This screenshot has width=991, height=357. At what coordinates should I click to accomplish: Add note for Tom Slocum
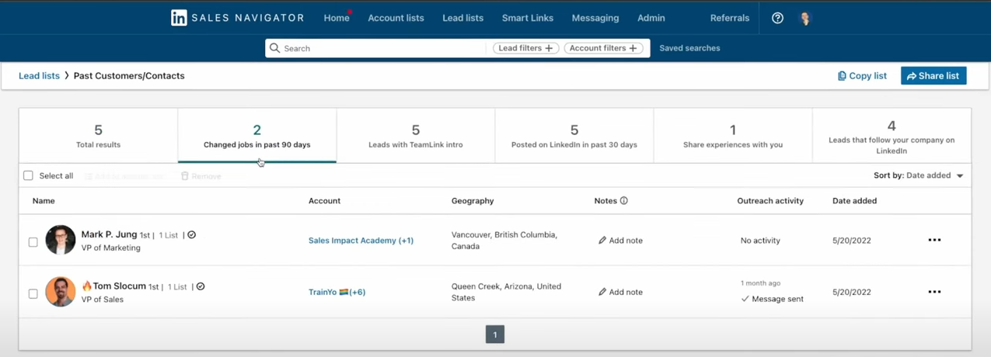pyautogui.click(x=620, y=292)
